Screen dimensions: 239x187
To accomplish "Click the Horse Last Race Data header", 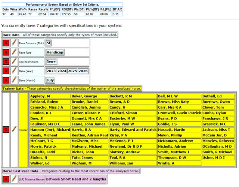I will [x=71, y=171].
